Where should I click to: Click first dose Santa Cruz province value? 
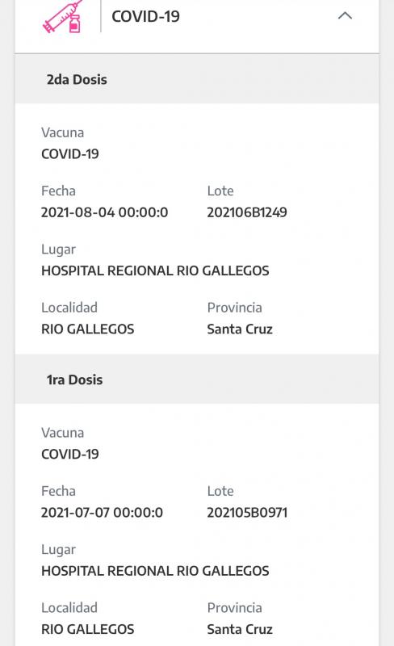coord(240,629)
